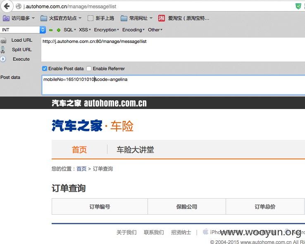Click the globe site identity icon
The width and height of the screenshot is (305, 244).
pyautogui.click(x=19, y=7)
